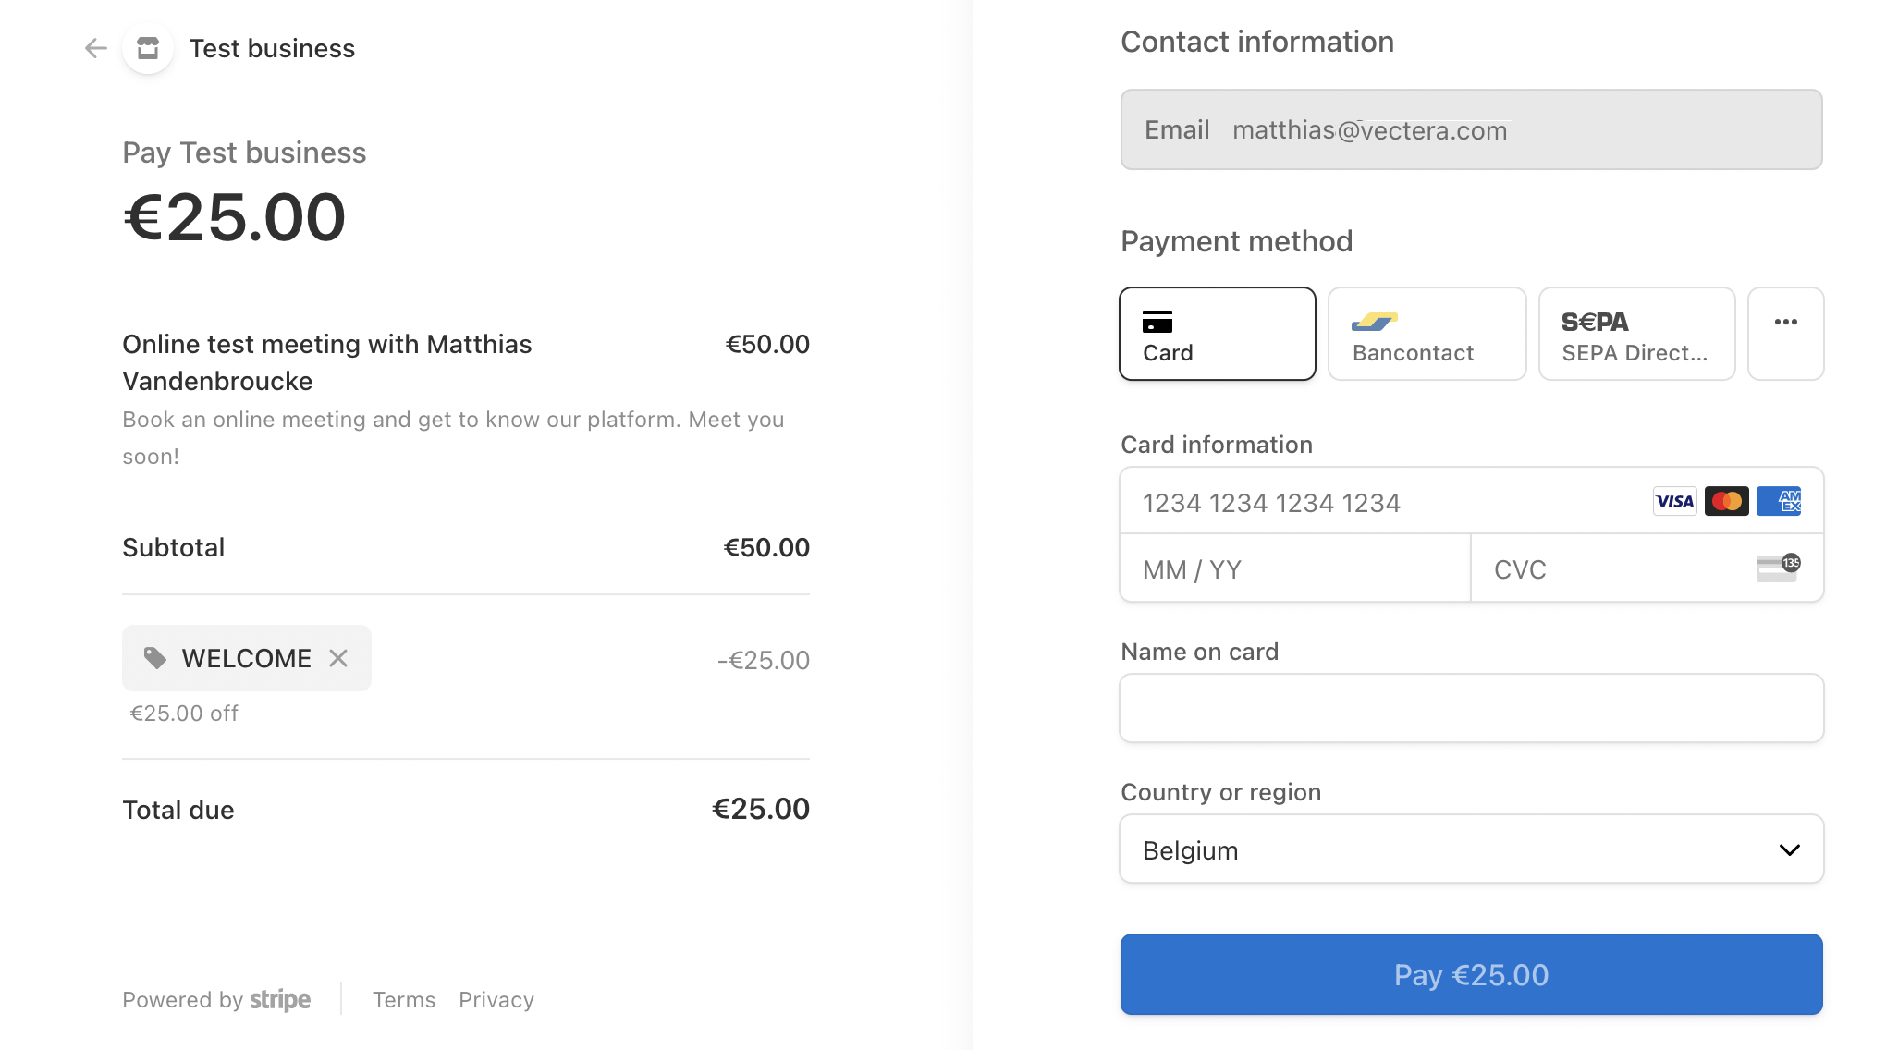Screen dimensions: 1886x1050
Task: Go back using the left arrow icon
Action: [96, 48]
